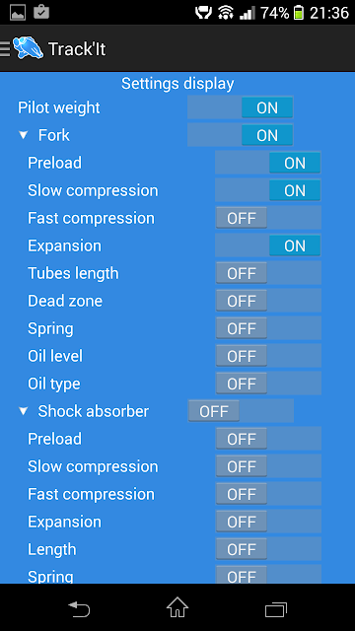Viewport: 355px width, 631px height.
Task: Open the hamburger navigation drawer icon
Action: coord(5,48)
